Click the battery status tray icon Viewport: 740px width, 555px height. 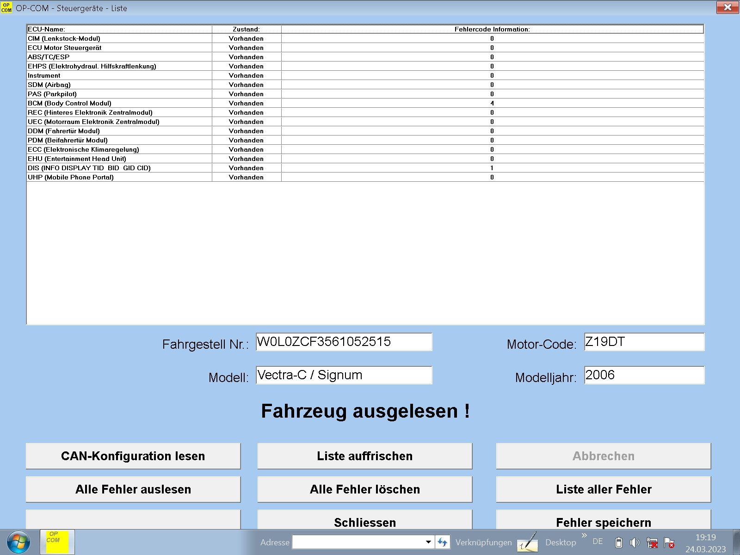click(x=619, y=543)
